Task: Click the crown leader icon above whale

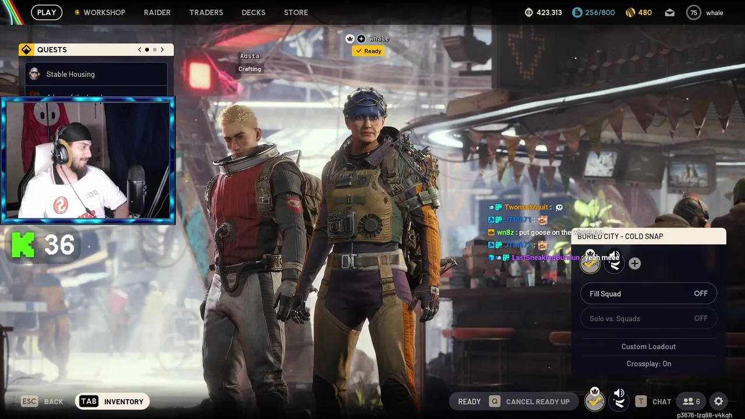Action: pos(350,38)
